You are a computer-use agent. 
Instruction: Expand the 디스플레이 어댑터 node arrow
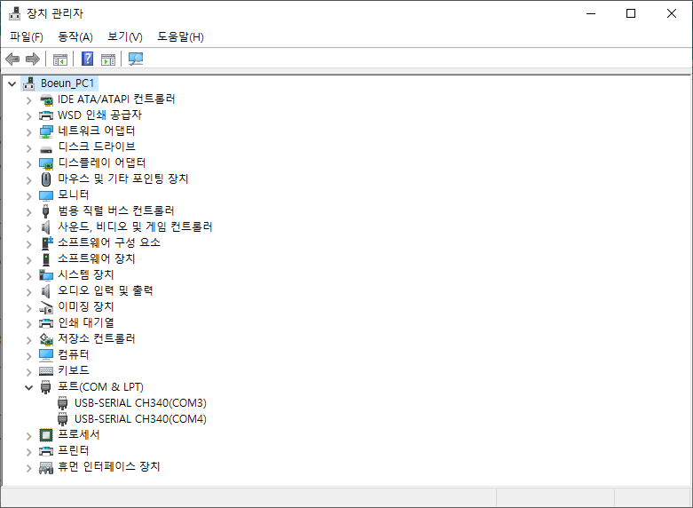28,164
